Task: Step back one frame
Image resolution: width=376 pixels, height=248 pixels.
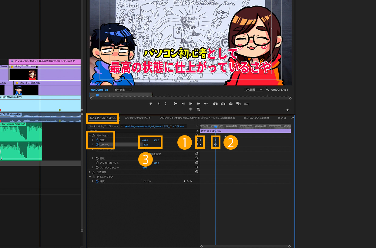Action: [x=183, y=104]
